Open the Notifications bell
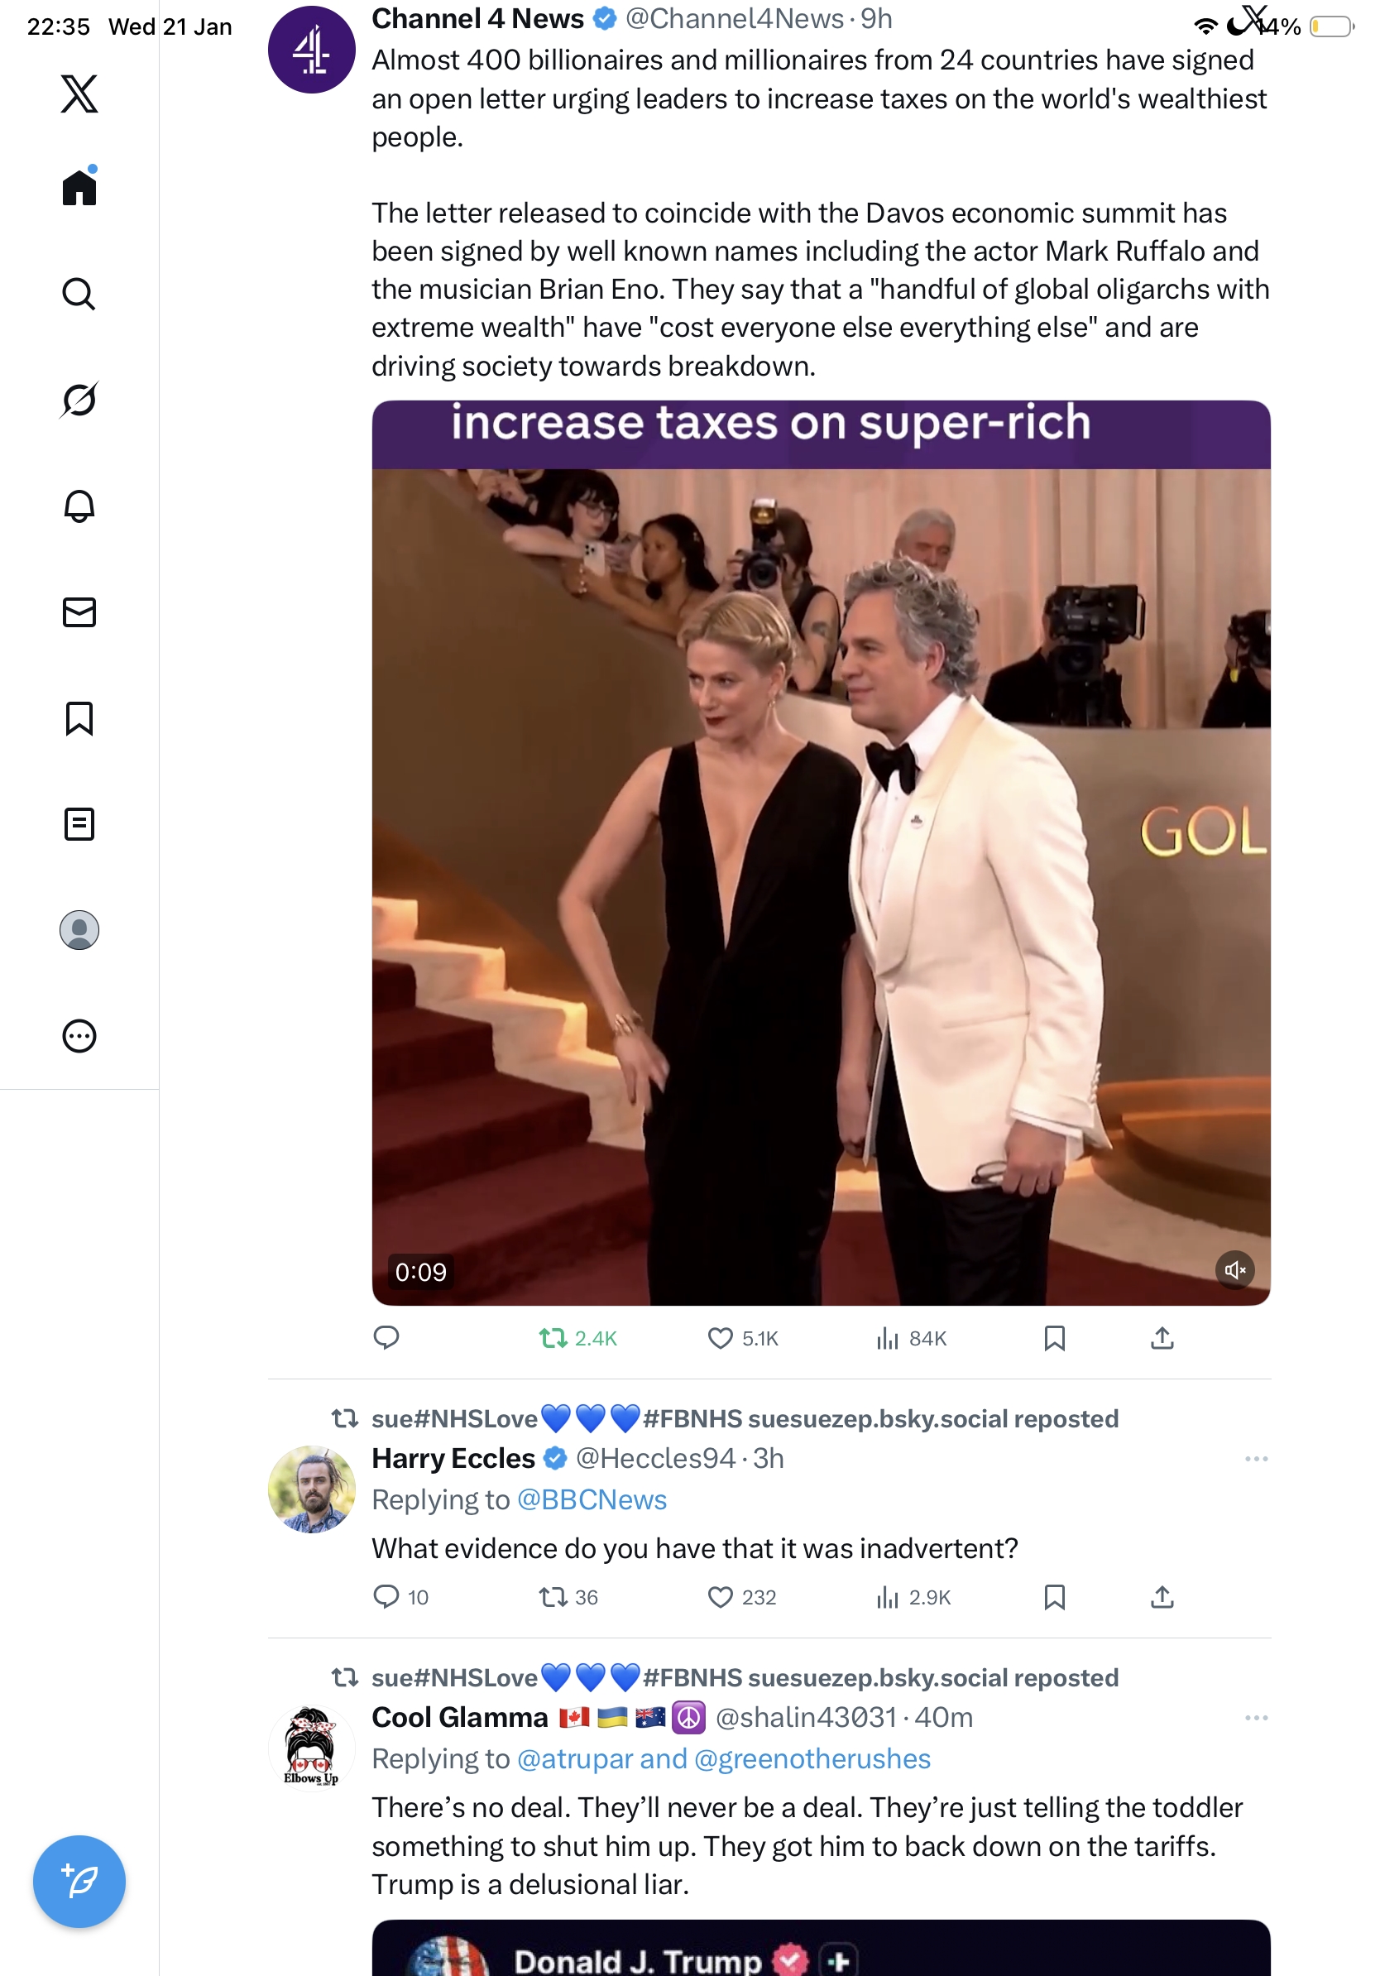The image size is (1380, 1976). coord(79,506)
